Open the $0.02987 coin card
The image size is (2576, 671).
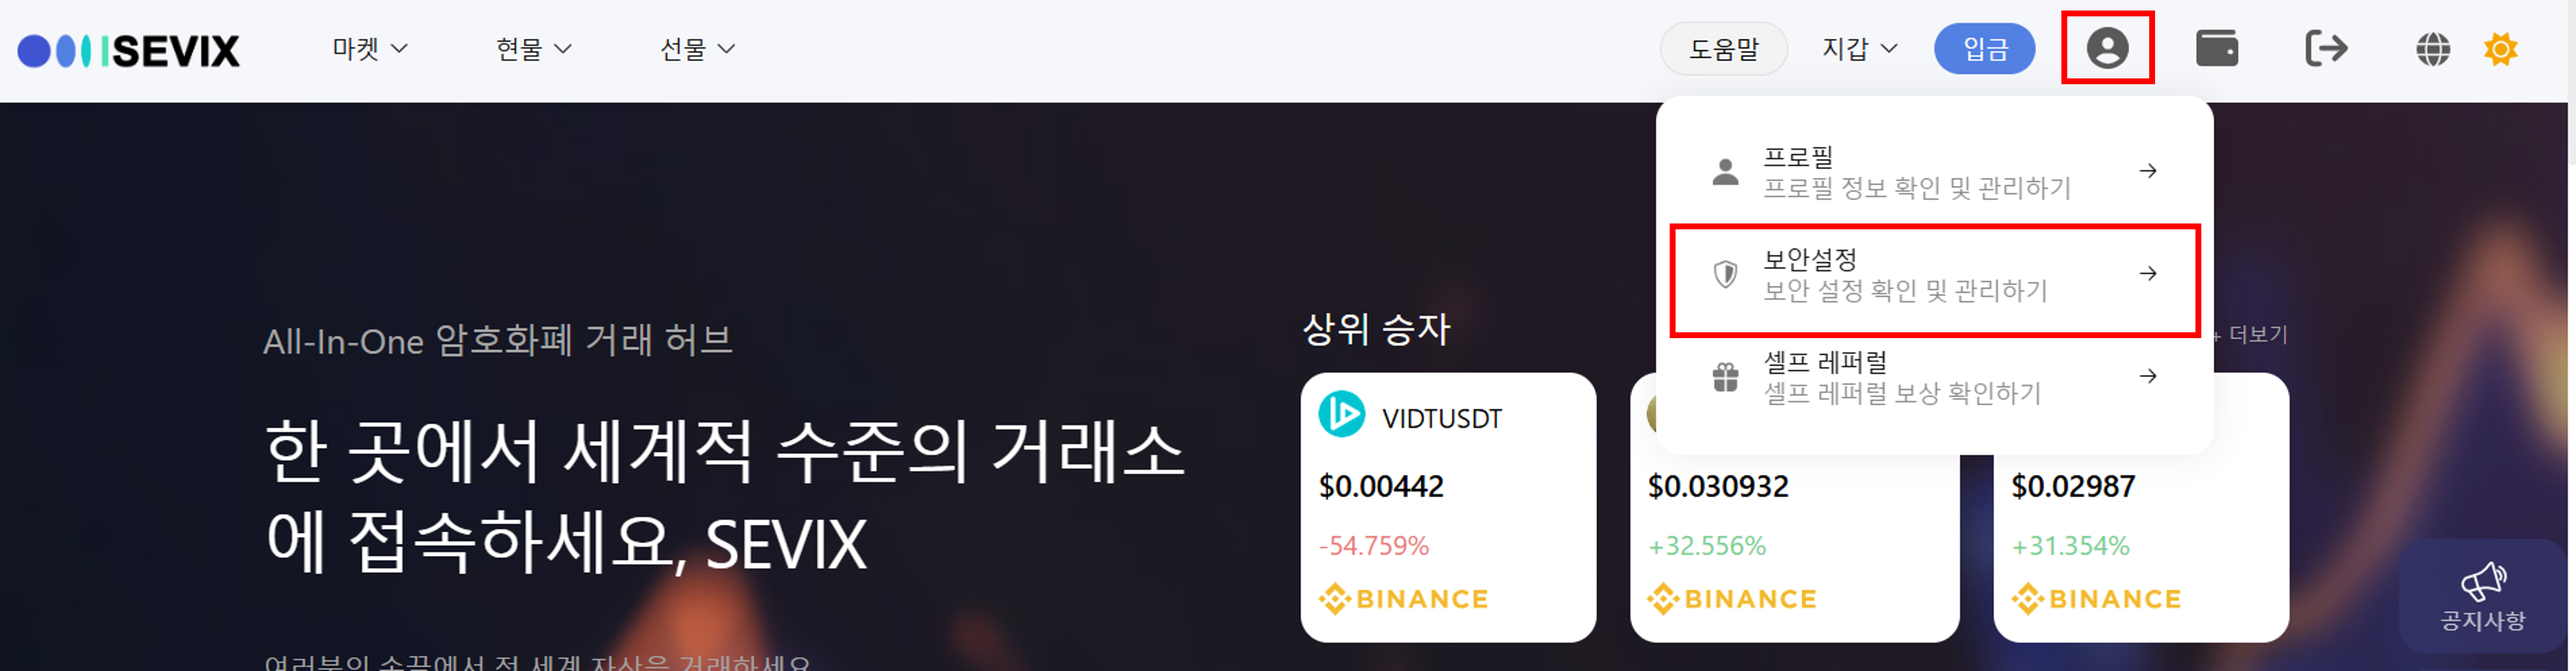(2140, 507)
